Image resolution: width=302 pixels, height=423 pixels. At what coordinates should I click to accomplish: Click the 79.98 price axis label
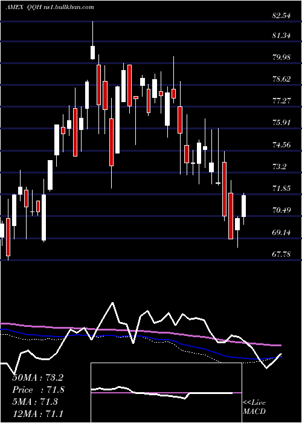(281, 57)
